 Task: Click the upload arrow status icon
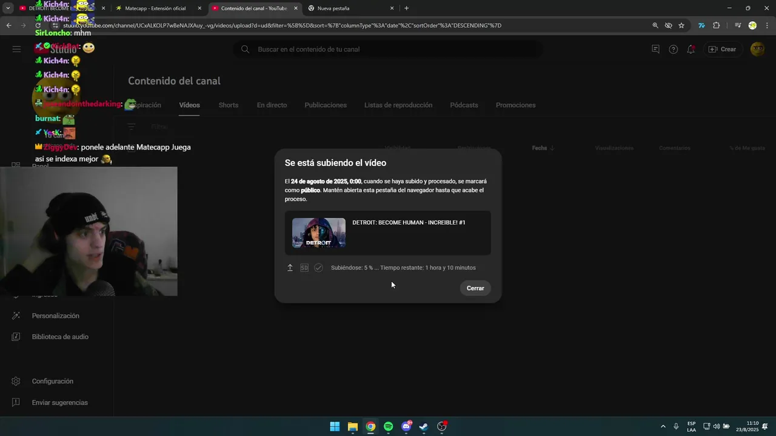pyautogui.click(x=290, y=268)
